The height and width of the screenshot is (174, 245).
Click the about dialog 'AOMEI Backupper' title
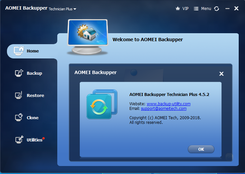(x=95, y=72)
